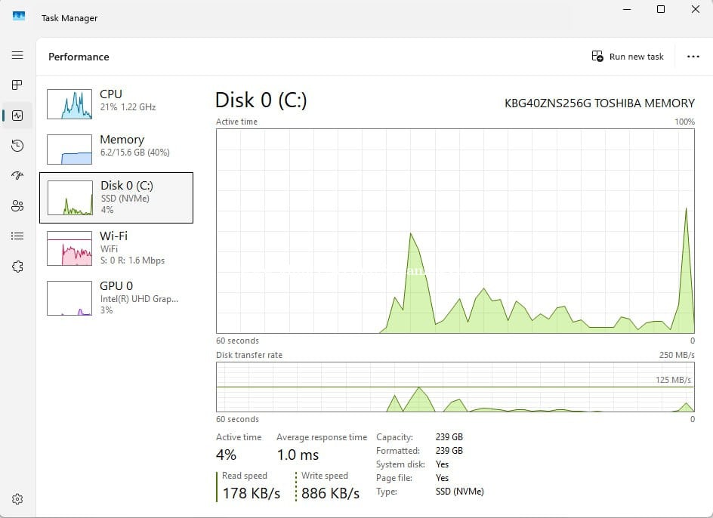Viewport: 713px width, 518px height.
Task: Open the Services puzzle icon
Action: [x=17, y=267]
